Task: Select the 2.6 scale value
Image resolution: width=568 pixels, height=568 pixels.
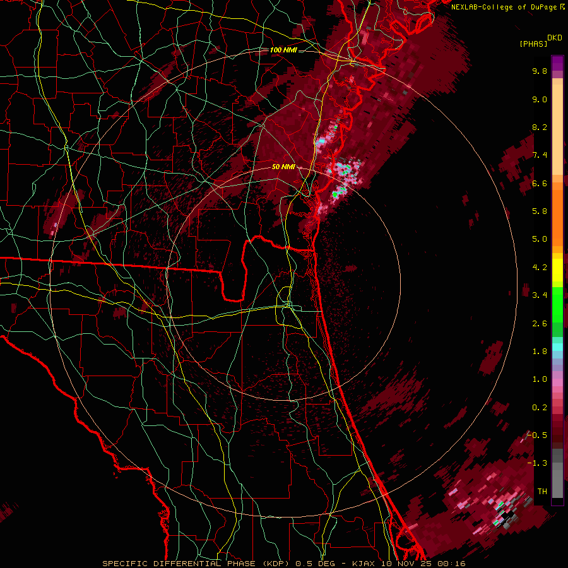Action: click(540, 324)
